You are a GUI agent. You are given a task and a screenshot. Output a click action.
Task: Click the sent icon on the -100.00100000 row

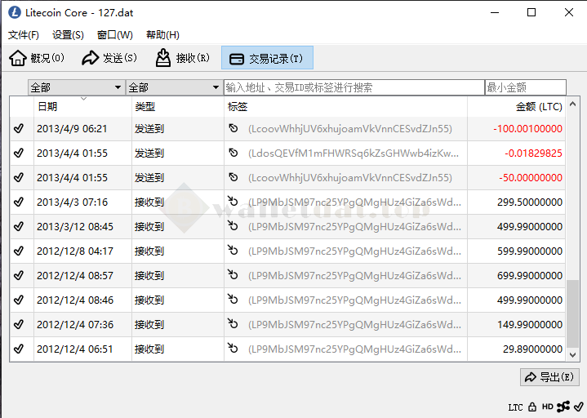point(233,129)
